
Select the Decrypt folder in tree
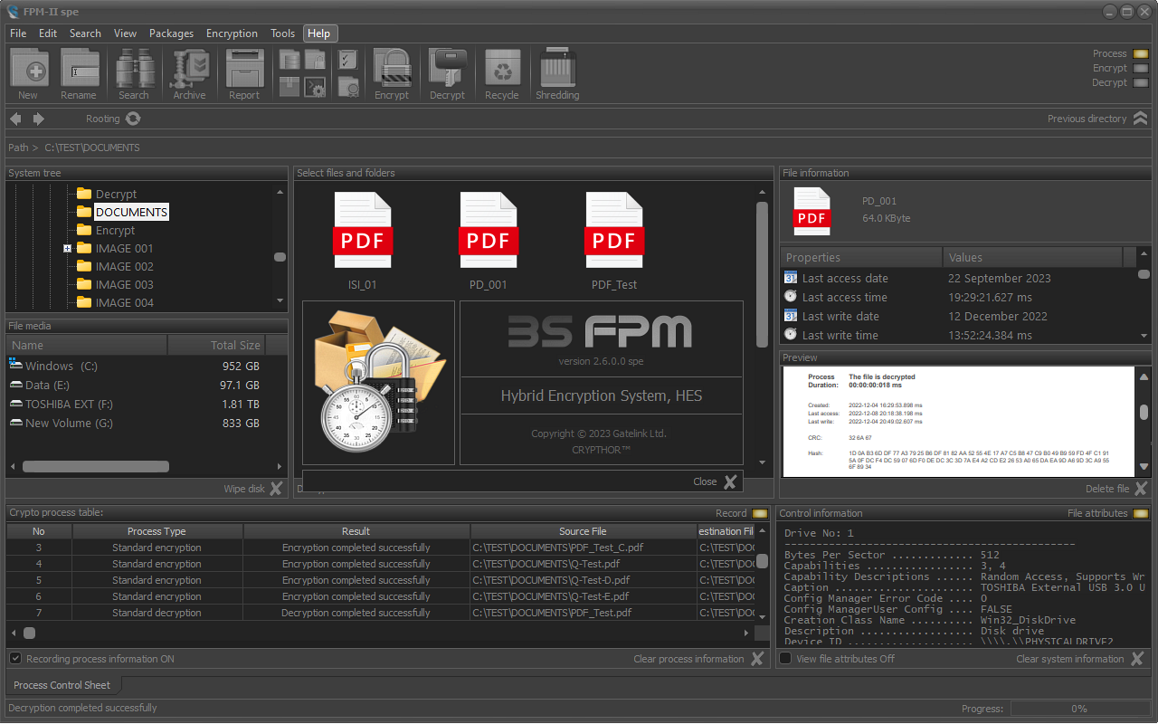(116, 194)
